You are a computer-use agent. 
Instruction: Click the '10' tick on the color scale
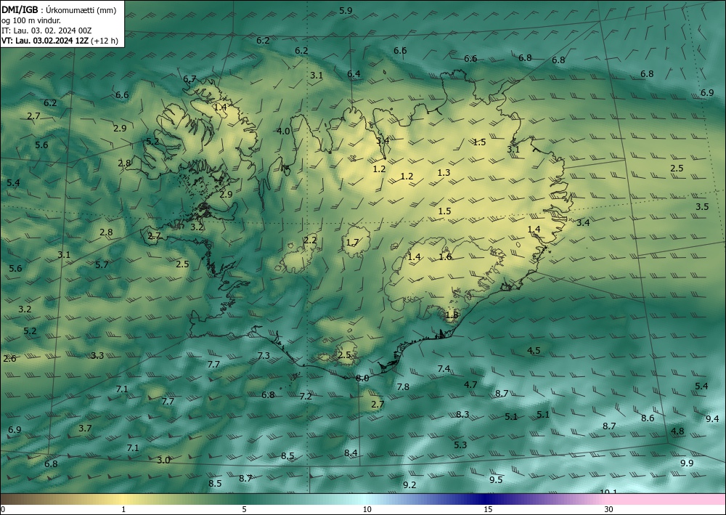367,510
